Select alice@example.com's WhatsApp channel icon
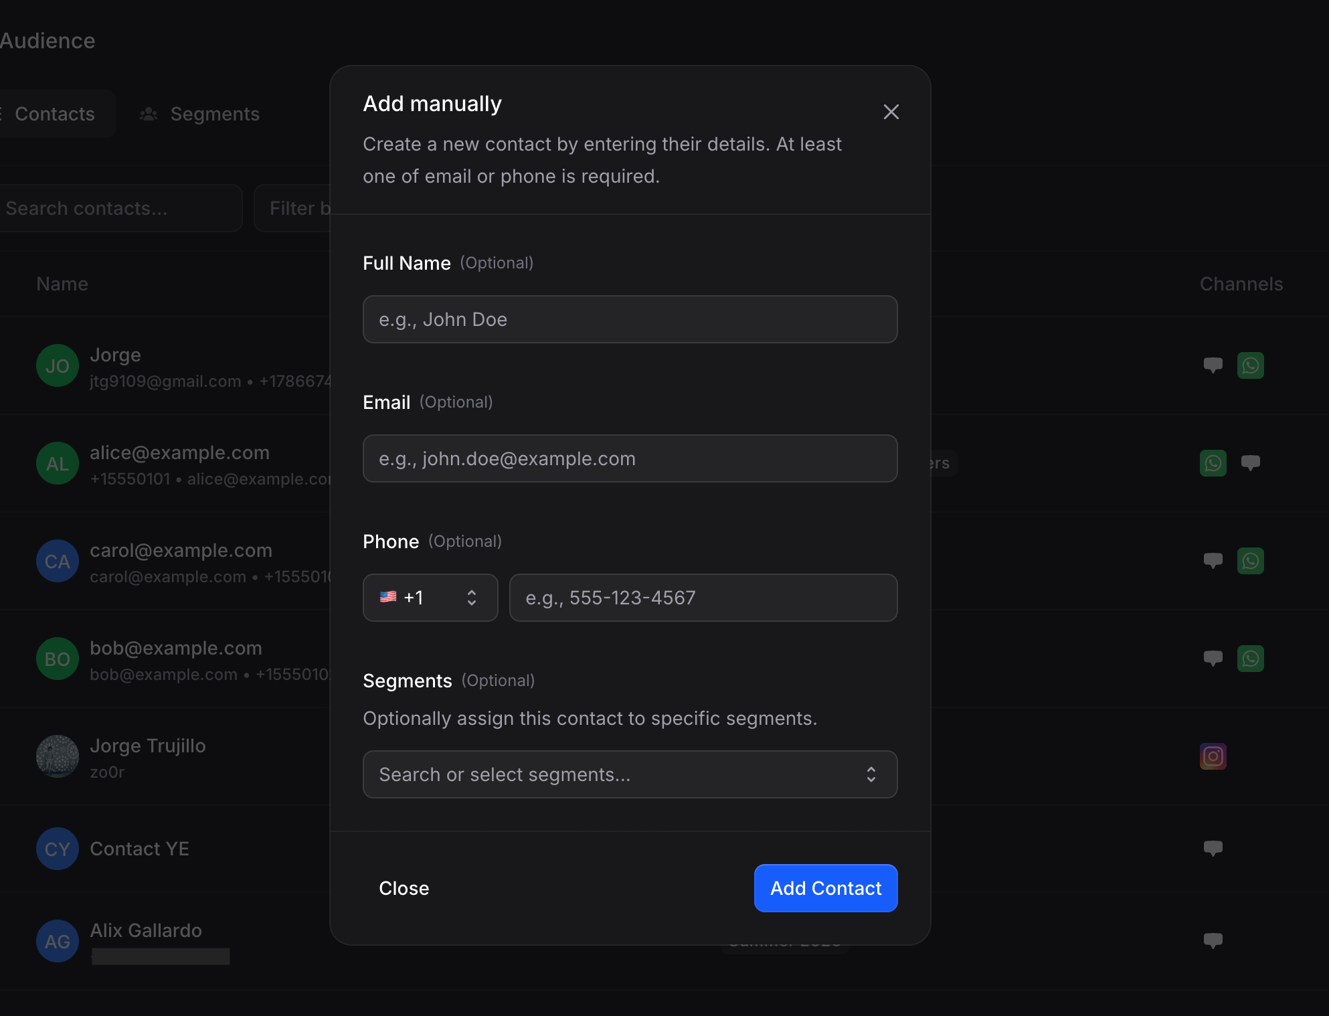This screenshot has width=1329, height=1016. [x=1213, y=463]
